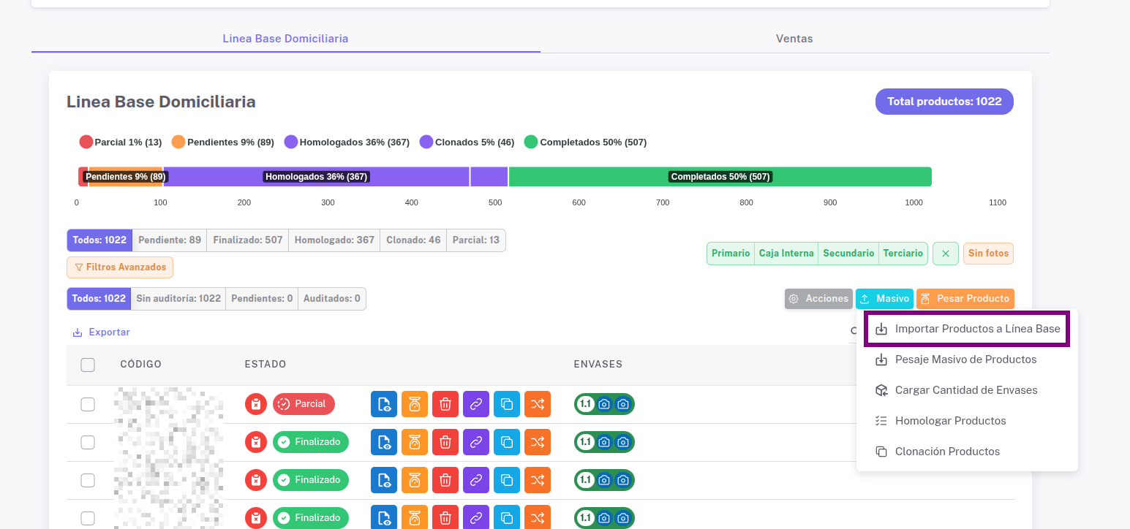Screen dimensions: 1130x529
Task: Tick the checkbox of the topmost Finalizado row
Action: pos(88,442)
